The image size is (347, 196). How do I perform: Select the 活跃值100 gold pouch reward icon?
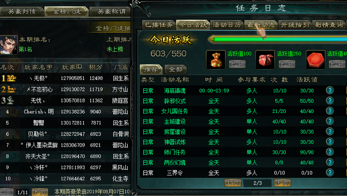(215, 60)
